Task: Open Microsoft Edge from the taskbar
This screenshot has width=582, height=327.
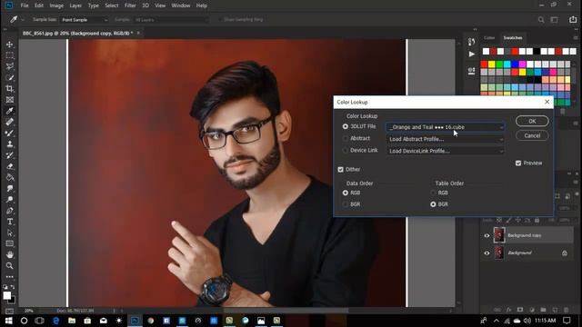Action: pyautogui.click(x=55, y=321)
